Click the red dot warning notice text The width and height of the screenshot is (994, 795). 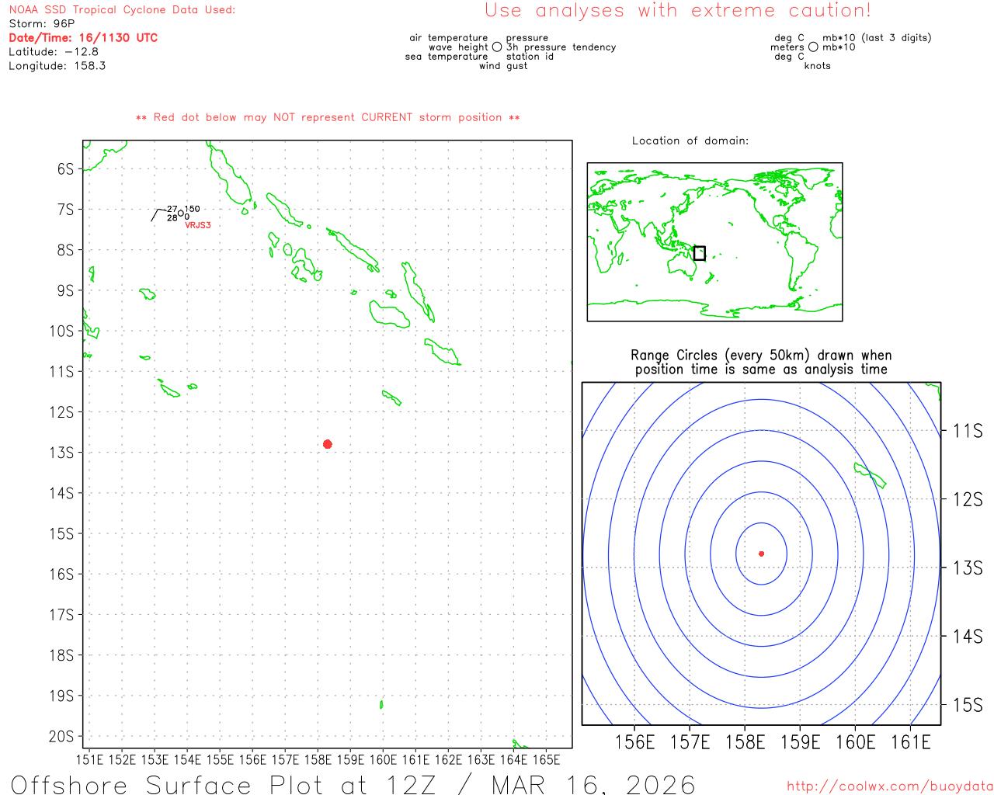tap(328, 117)
